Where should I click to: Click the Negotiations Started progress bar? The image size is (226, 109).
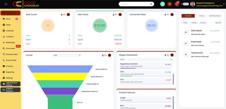pos(145,68)
